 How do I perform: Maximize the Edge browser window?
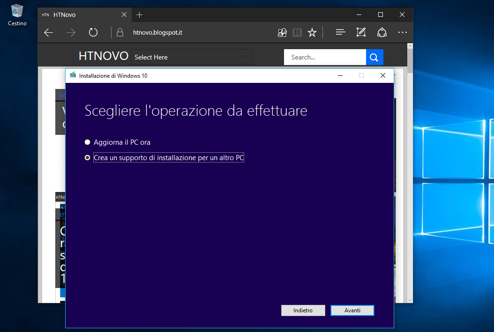[x=381, y=15]
